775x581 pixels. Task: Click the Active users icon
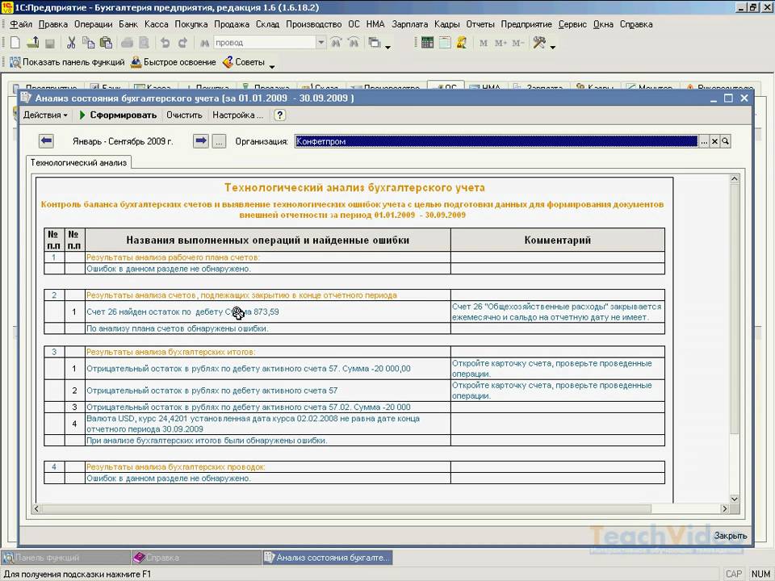[x=462, y=43]
